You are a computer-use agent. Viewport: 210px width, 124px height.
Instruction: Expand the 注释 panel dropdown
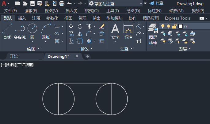coord(132,48)
